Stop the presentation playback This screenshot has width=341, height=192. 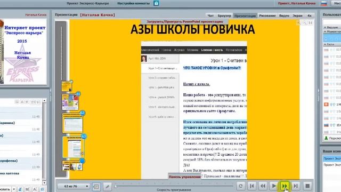pos(307,186)
